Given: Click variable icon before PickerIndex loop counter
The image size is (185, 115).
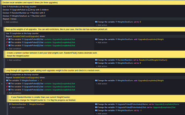Looking at the screenshot, I should (x=8, y=7).
